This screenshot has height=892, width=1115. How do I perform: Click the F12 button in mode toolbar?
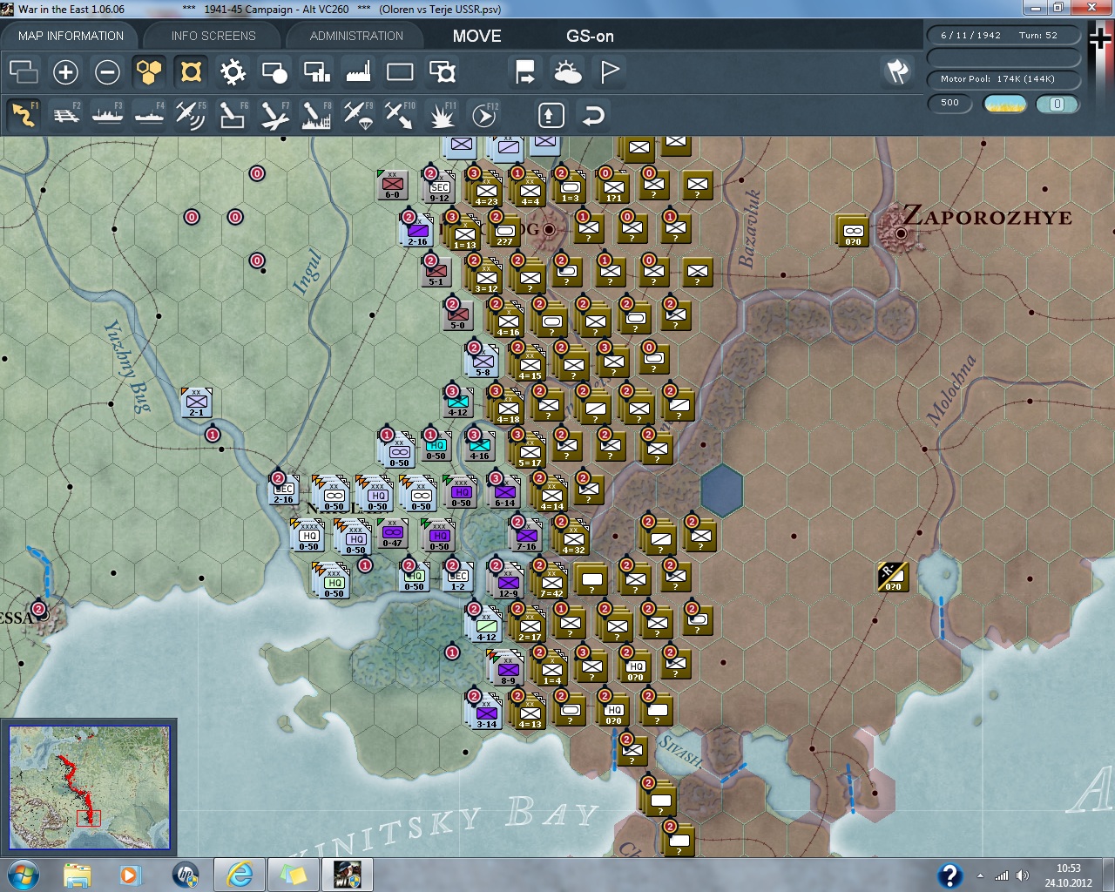483,115
